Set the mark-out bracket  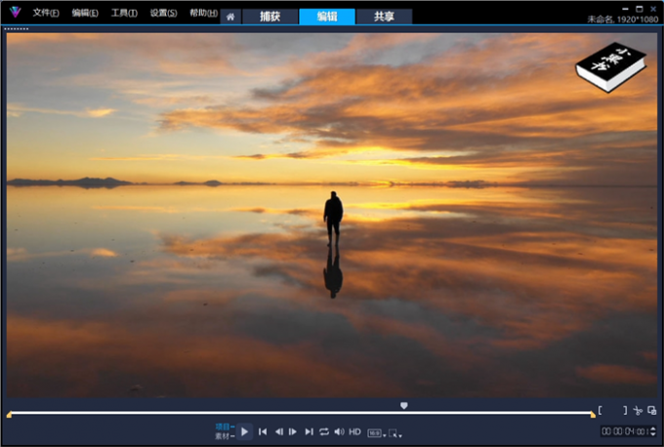[624, 411]
